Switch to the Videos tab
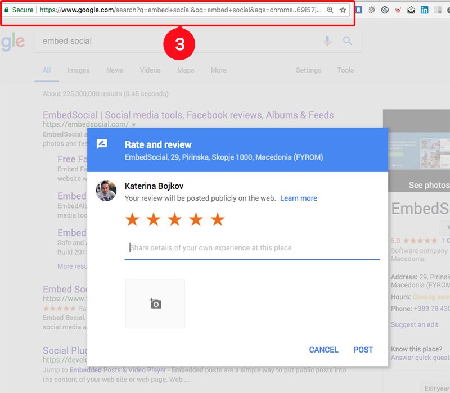450x393 pixels. (x=150, y=70)
